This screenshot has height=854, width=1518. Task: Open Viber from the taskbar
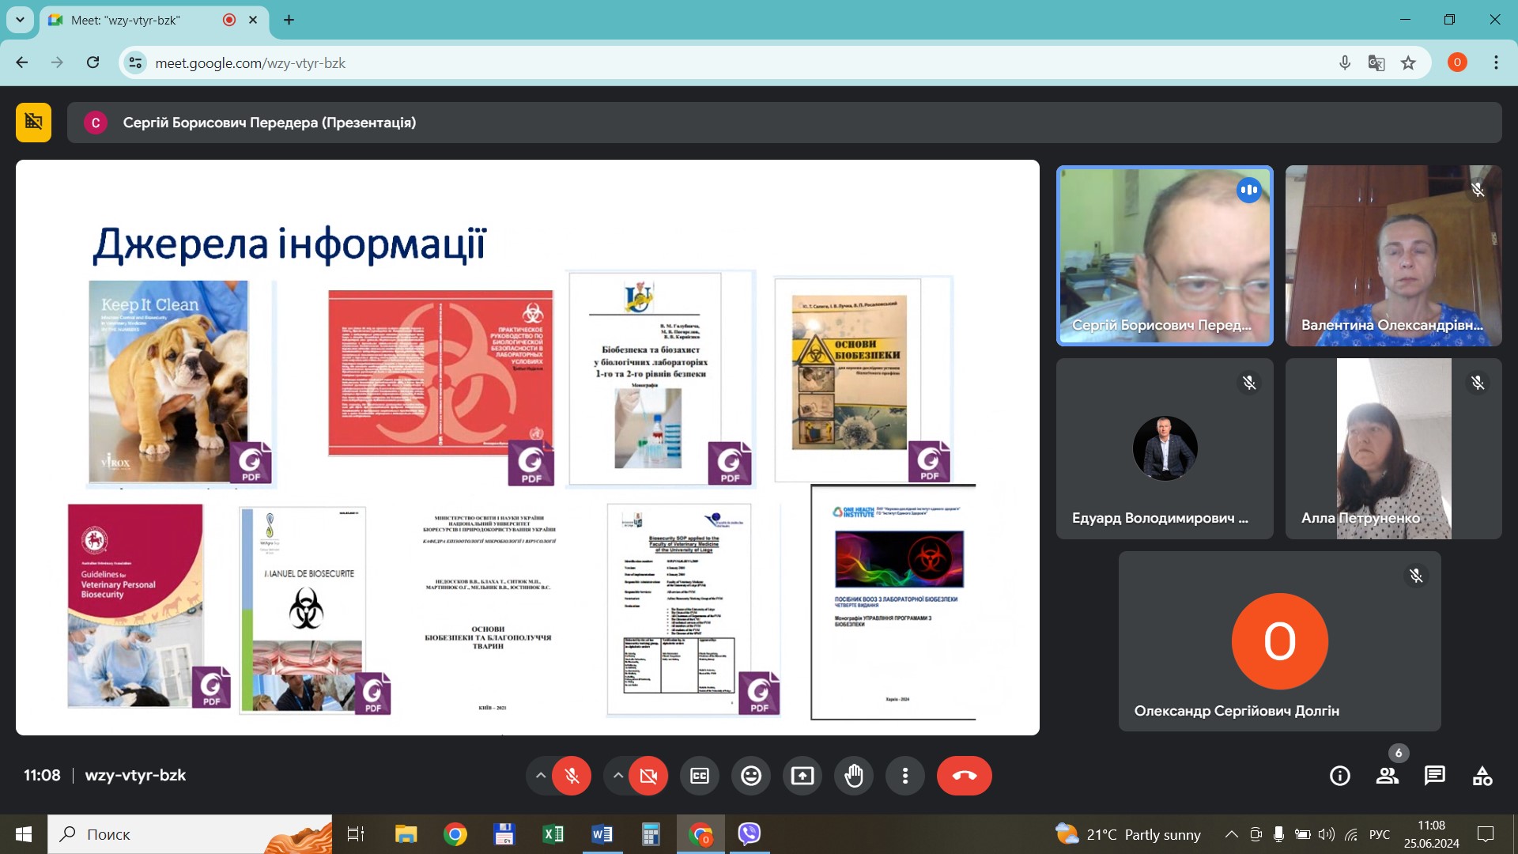749,834
